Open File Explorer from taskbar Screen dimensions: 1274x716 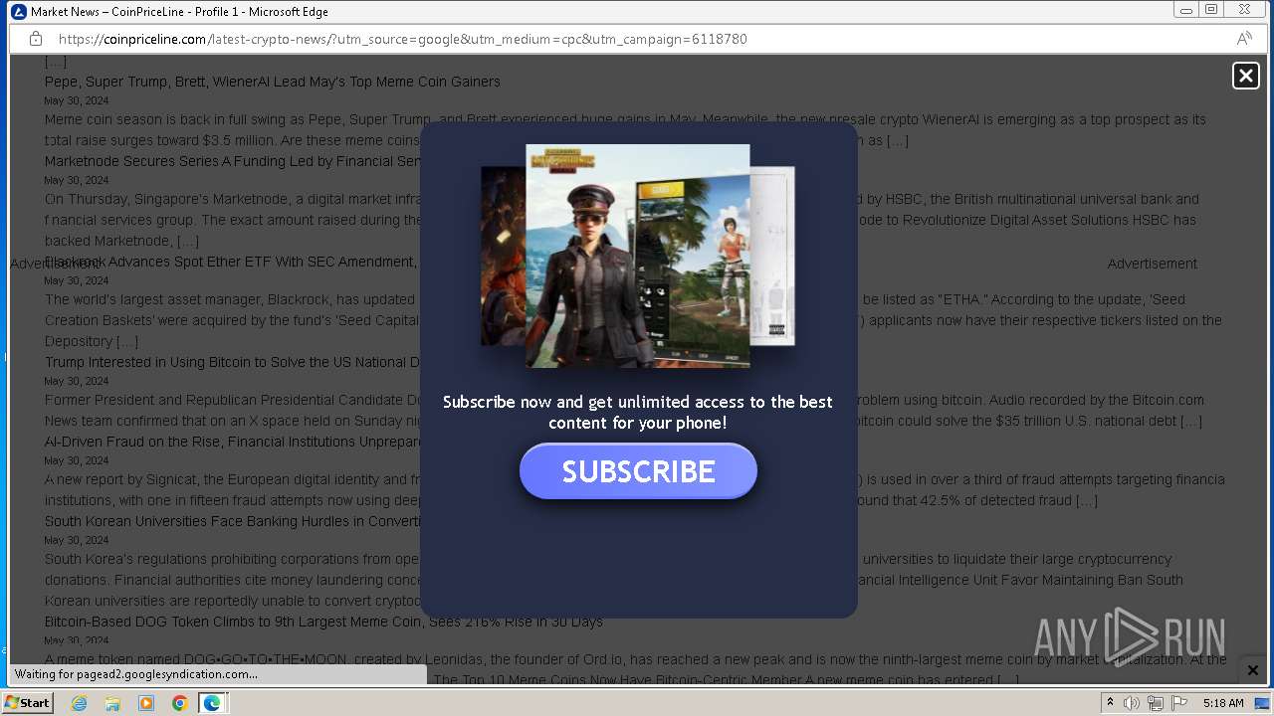tap(112, 703)
